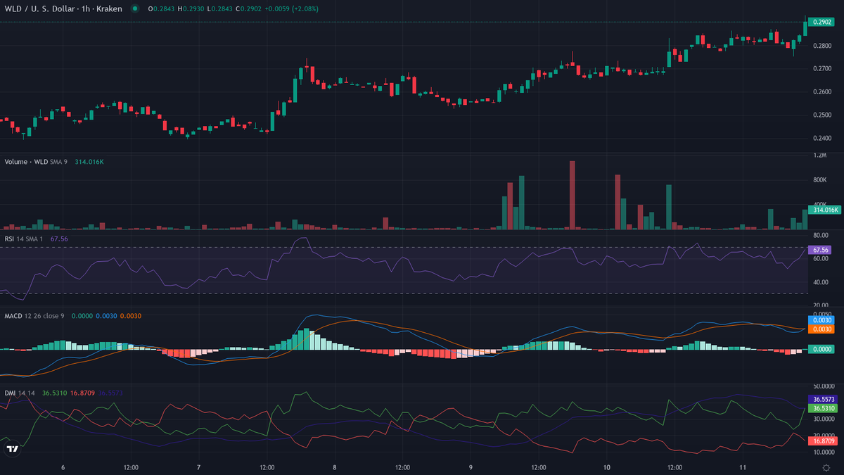The image size is (844, 475).
Task: Click the green market status indicator
Action: point(134,8)
